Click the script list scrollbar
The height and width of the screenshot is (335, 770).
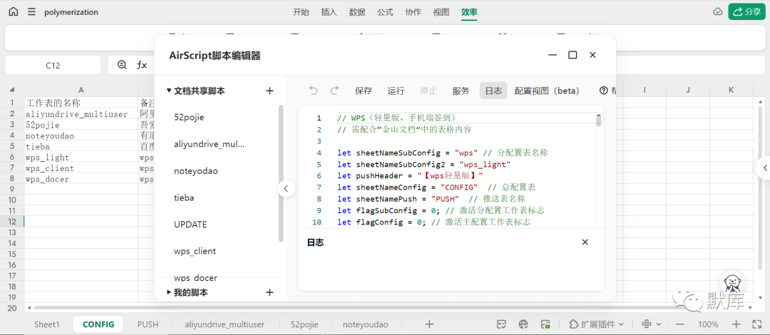[x=281, y=173]
